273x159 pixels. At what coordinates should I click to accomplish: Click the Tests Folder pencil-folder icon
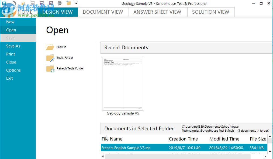click(x=50, y=58)
